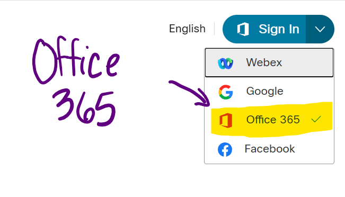Screen dimensions: 345x197
Task: Click the Sign In button text
Action: click(279, 29)
